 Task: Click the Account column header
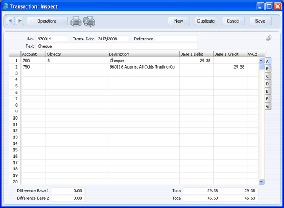tap(33, 54)
